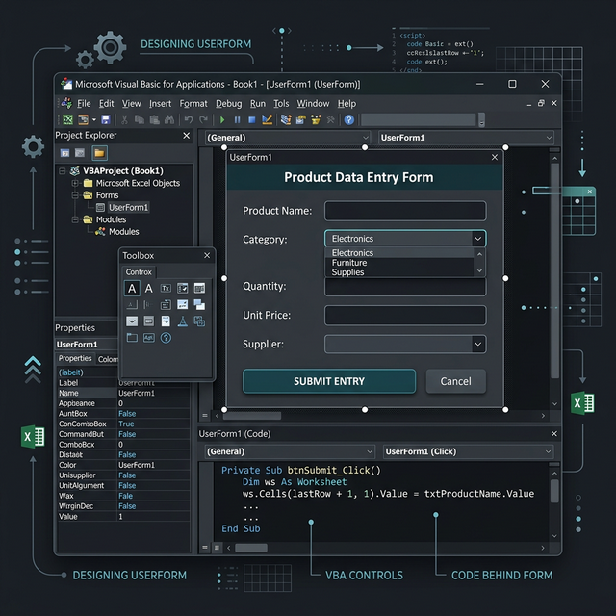Click the Cut scissors icon

pos(124,119)
